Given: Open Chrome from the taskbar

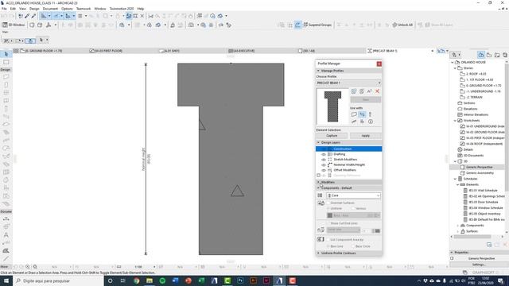Looking at the screenshot, I should tap(136, 280).
